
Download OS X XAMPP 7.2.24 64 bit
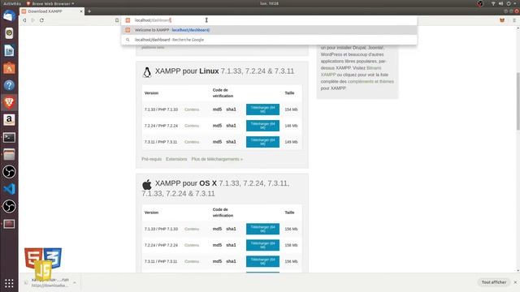(x=262, y=245)
